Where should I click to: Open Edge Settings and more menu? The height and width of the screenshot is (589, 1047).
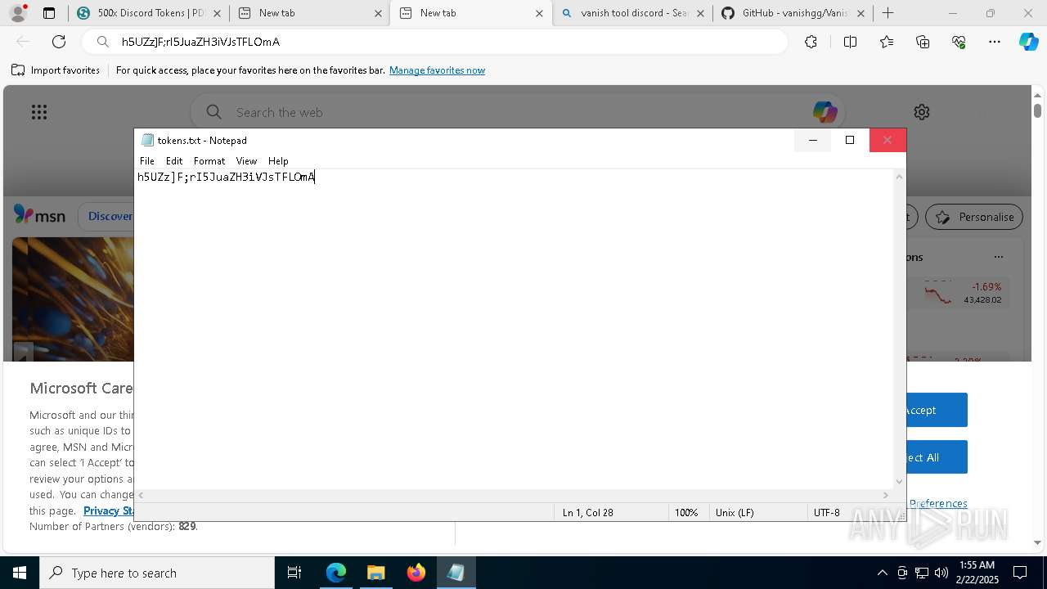pos(995,42)
